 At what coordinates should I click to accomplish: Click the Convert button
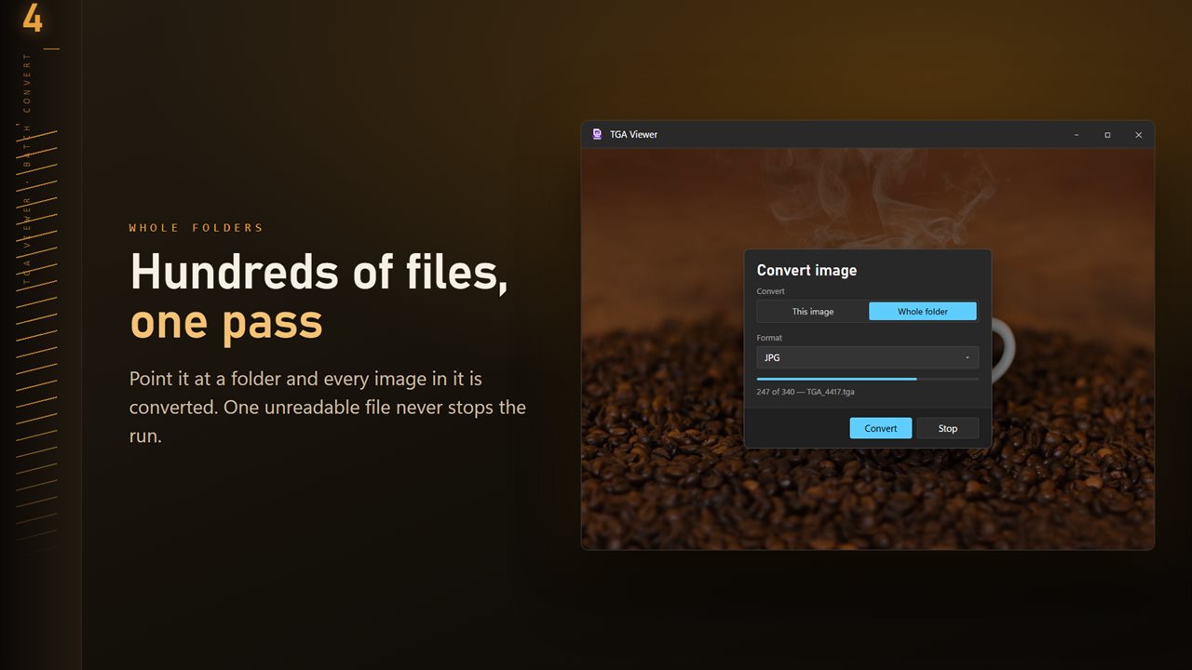coord(881,428)
